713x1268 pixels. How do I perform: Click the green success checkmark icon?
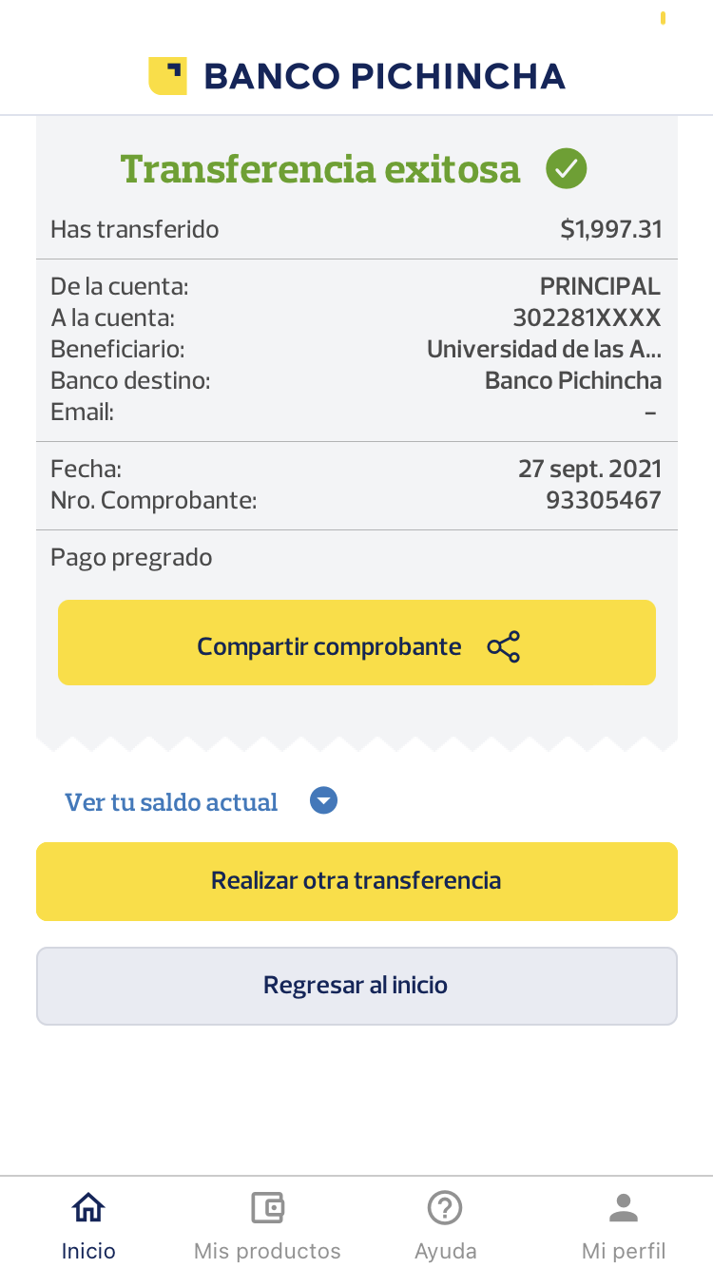(566, 169)
